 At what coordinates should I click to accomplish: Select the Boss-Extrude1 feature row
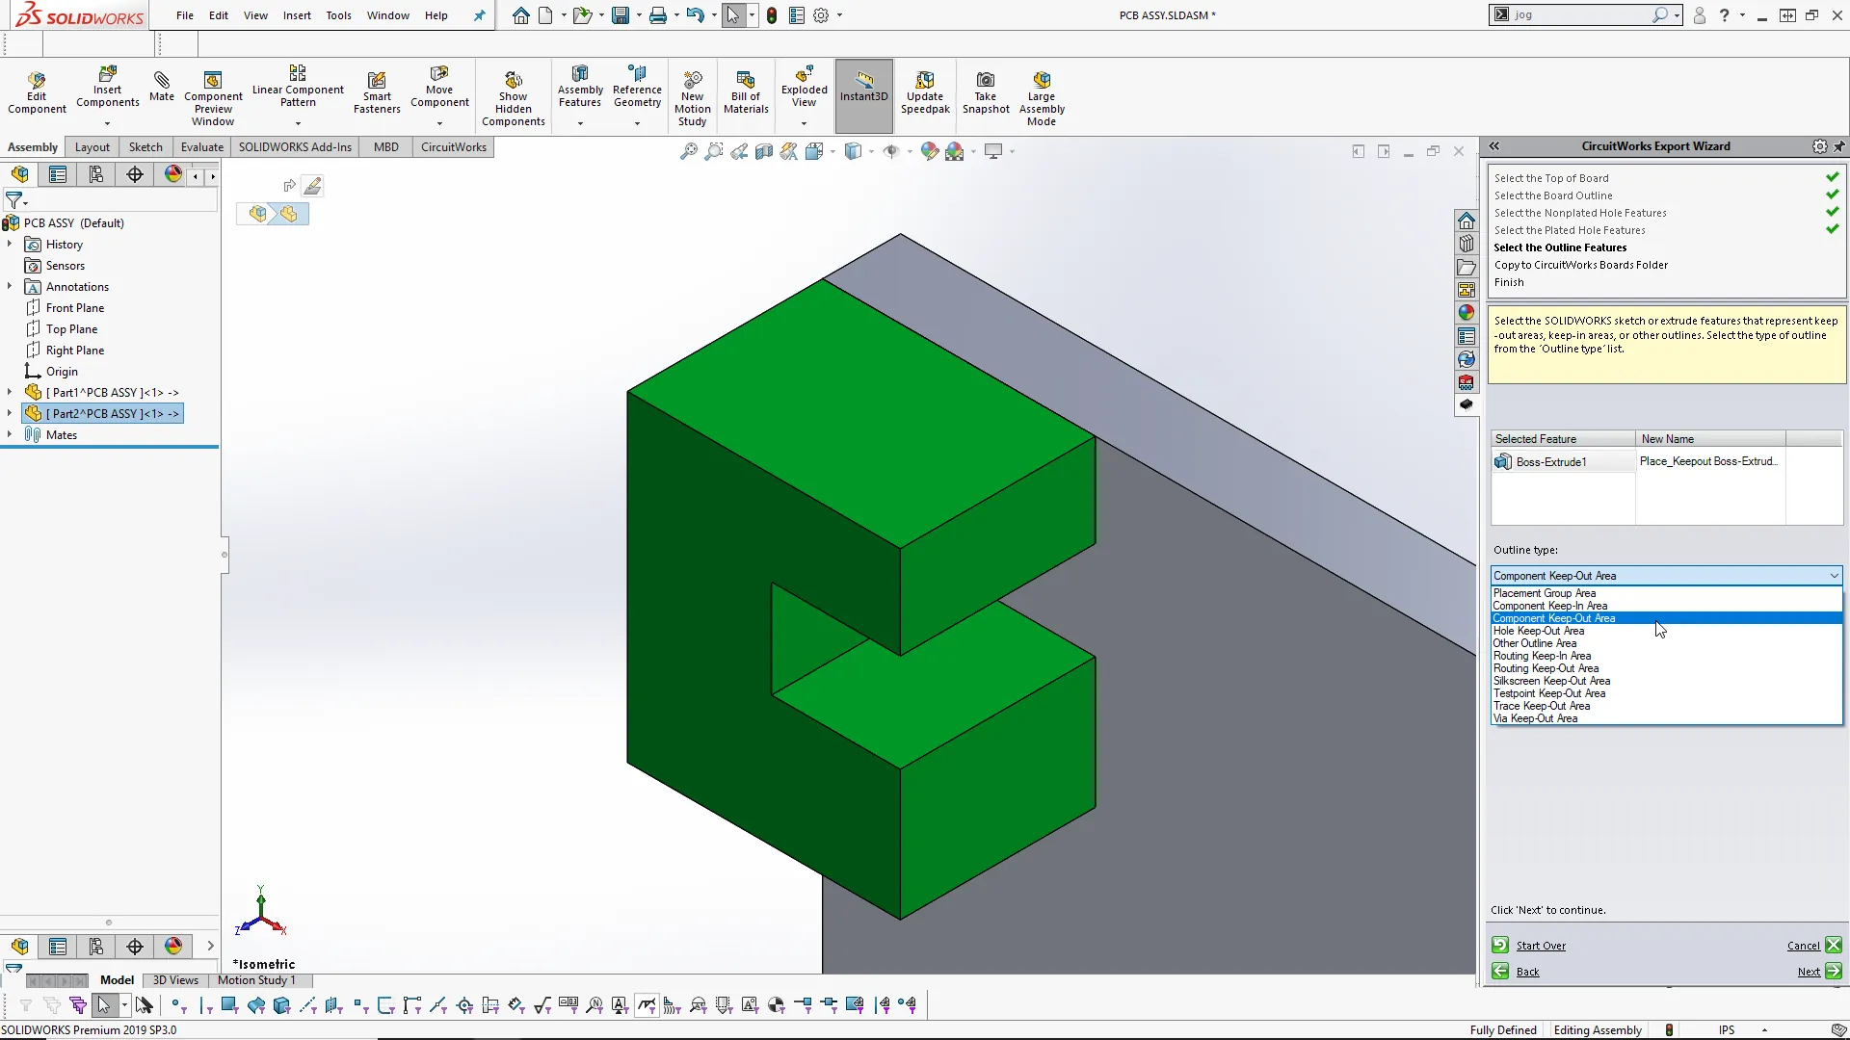click(x=1563, y=462)
